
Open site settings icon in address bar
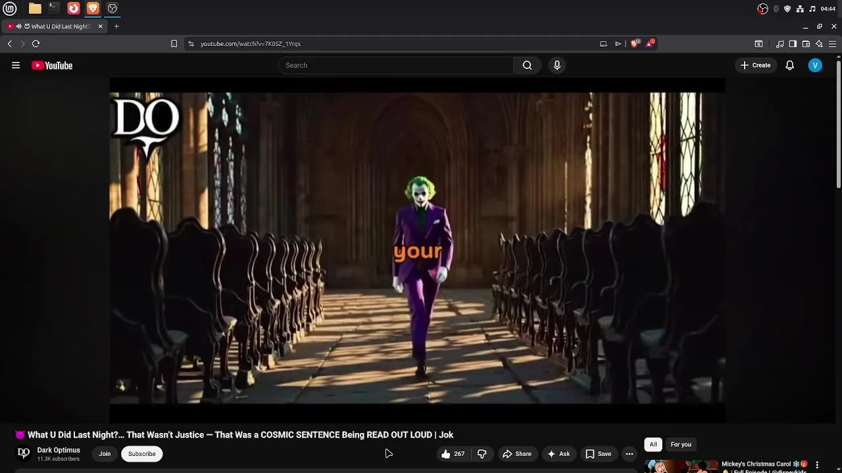tap(191, 44)
